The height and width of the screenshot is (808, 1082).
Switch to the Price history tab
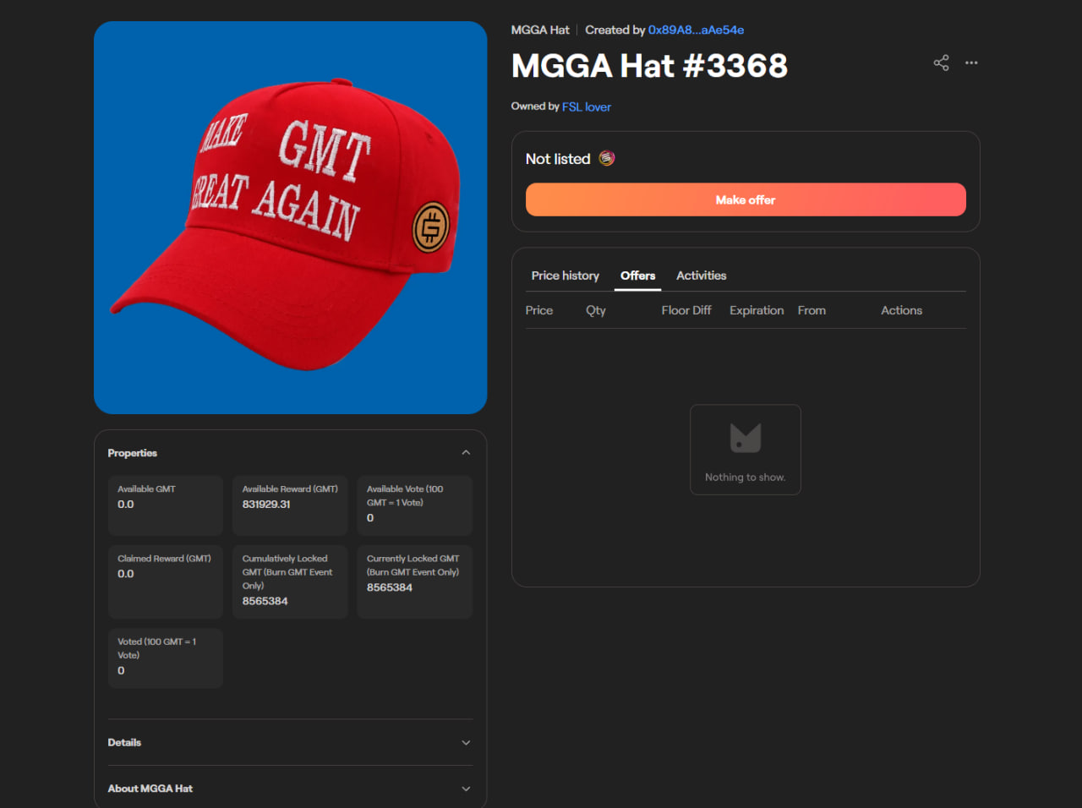coord(565,276)
